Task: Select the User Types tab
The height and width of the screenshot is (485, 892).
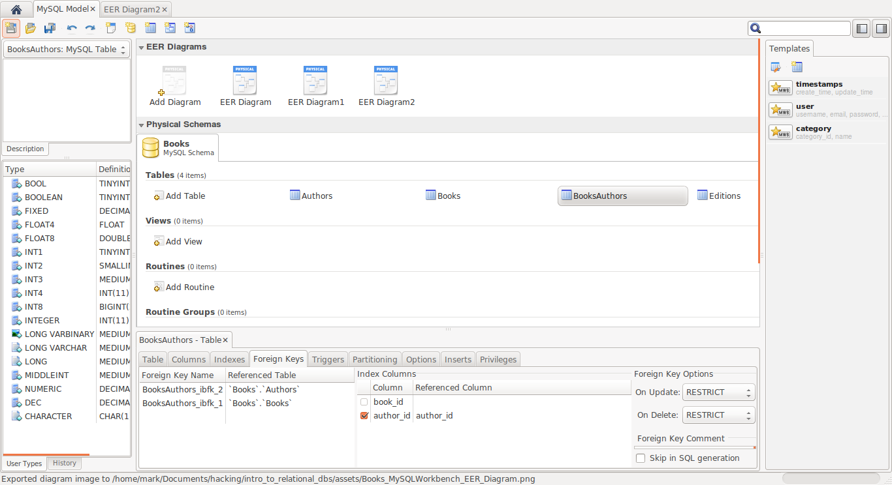Action: point(24,463)
